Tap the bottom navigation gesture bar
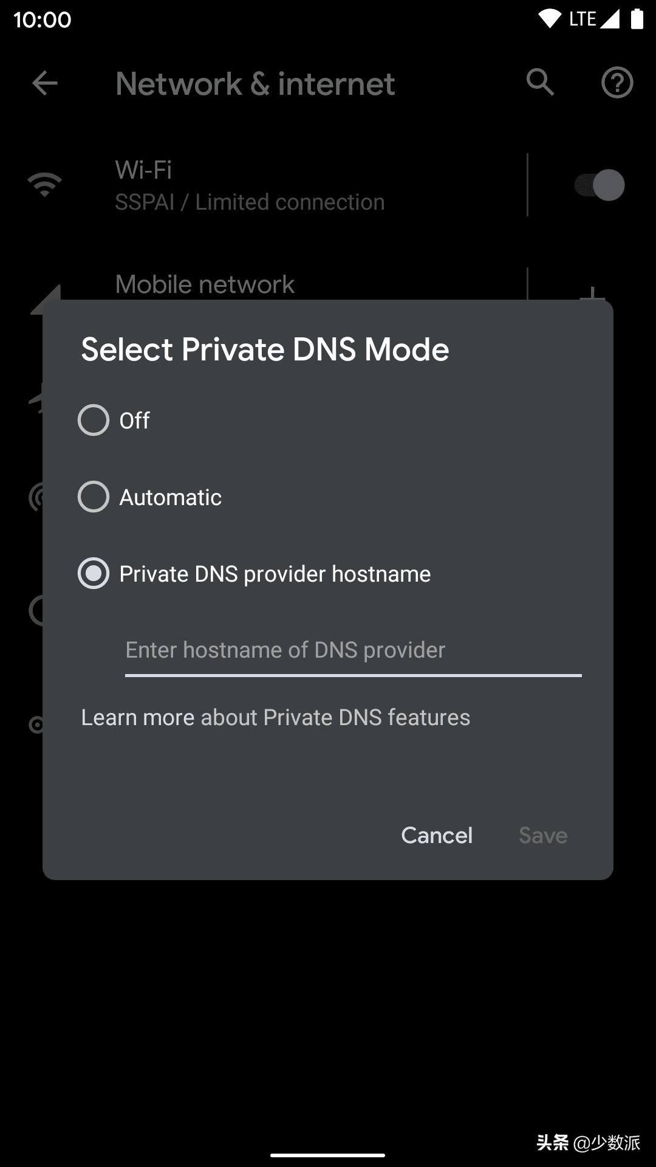Viewport: 656px width, 1167px height. click(328, 1155)
